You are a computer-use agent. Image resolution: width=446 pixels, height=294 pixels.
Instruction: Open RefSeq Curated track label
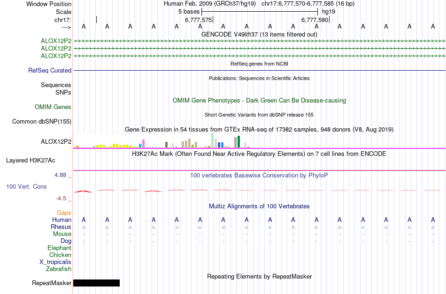[50, 70]
